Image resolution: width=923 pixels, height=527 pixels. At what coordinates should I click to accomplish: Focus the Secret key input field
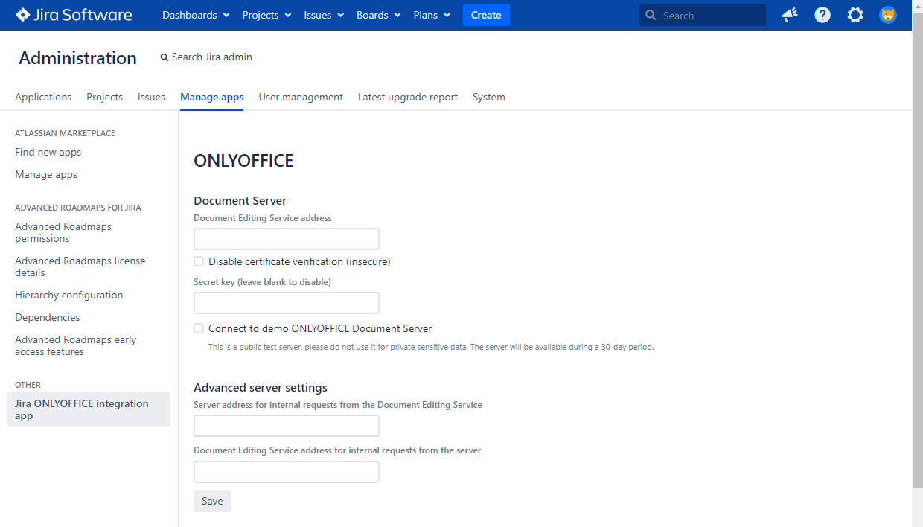tap(287, 303)
